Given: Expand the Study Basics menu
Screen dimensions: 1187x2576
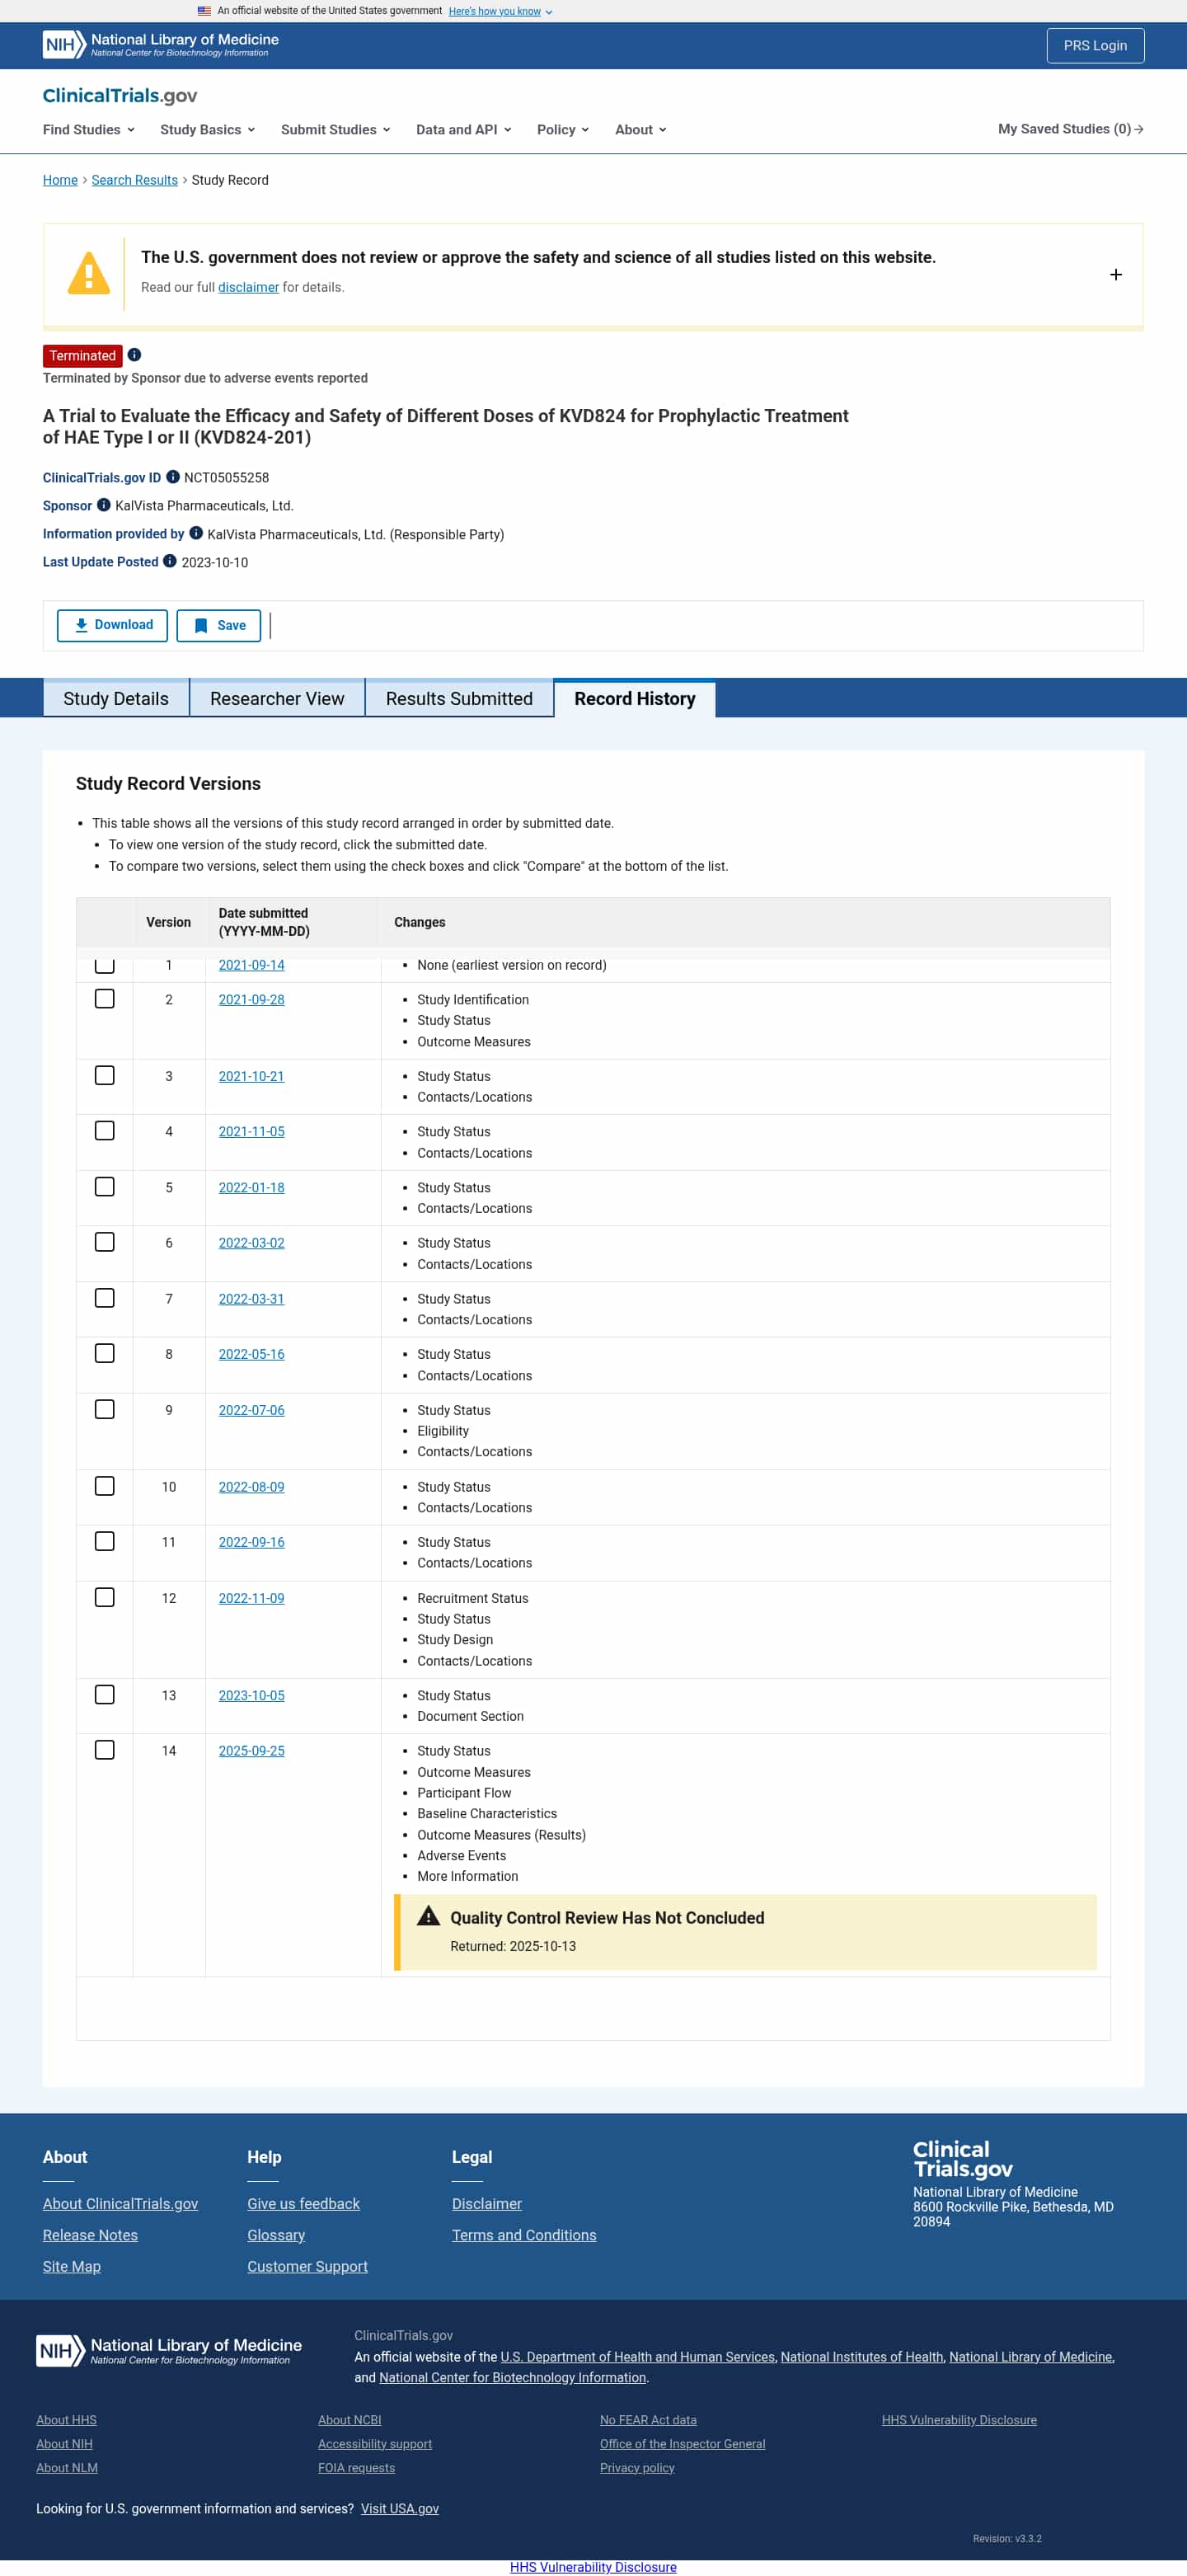Looking at the screenshot, I should 208,129.
